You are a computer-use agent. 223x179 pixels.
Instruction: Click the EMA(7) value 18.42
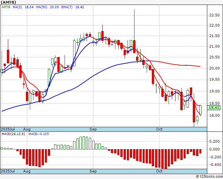[79, 7]
